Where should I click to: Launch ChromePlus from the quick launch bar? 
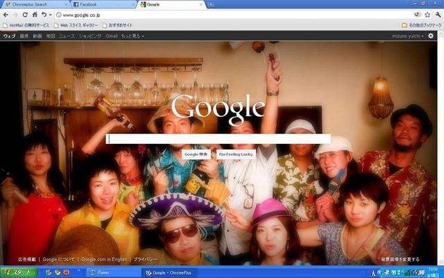tap(49, 272)
